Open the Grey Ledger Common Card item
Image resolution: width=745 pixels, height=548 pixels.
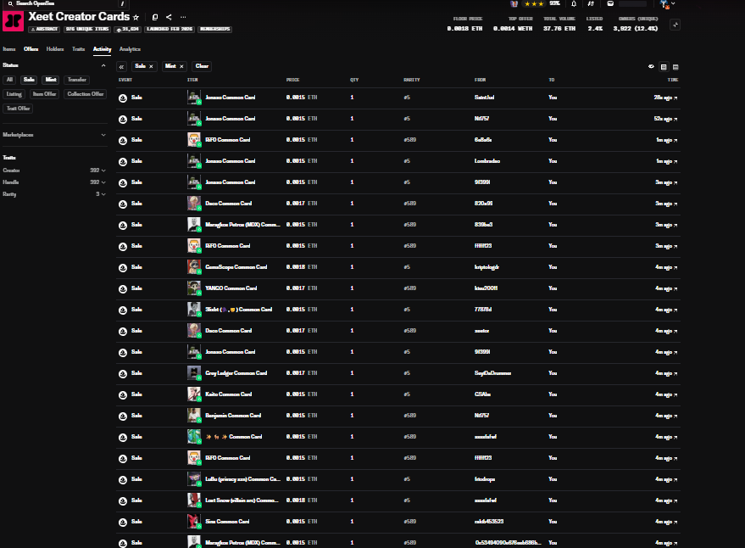tap(236, 373)
